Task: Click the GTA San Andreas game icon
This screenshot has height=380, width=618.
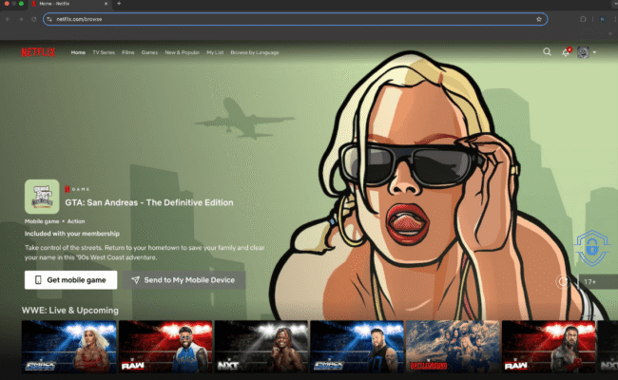Action: pyautogui.click(x=42, y=197)
